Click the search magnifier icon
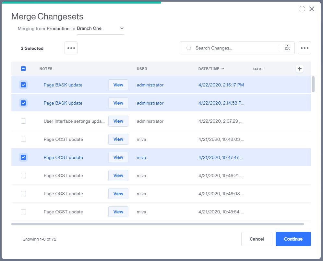The image size is (323, 261). pos(188,48)
